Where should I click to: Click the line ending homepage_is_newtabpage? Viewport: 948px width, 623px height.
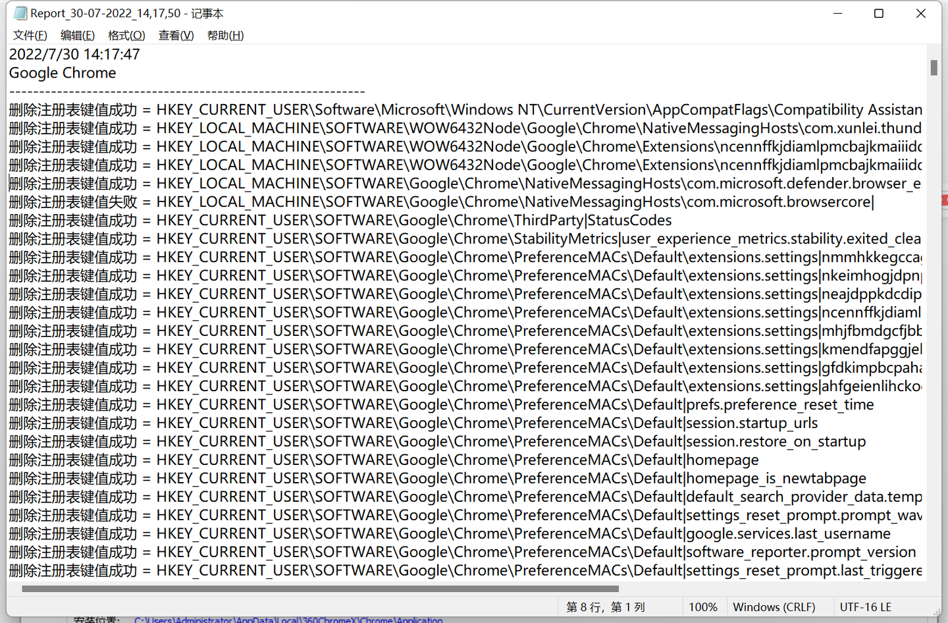click(x=438, y=479)
